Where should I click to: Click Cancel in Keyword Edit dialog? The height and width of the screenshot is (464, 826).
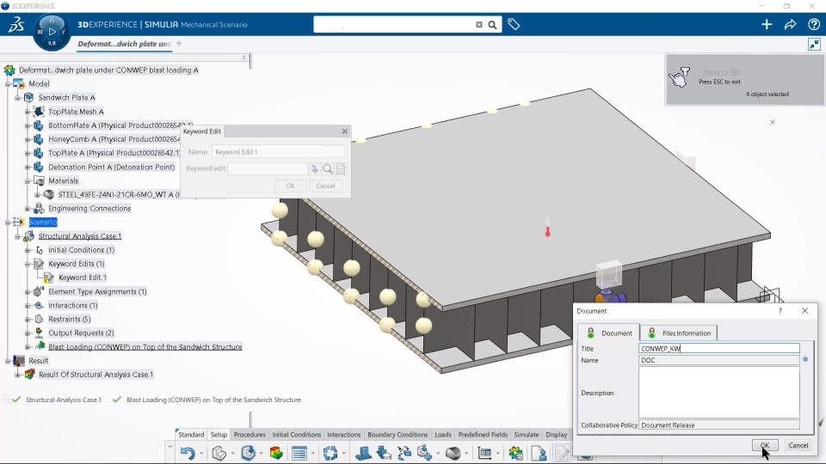(x=325, y=186)
